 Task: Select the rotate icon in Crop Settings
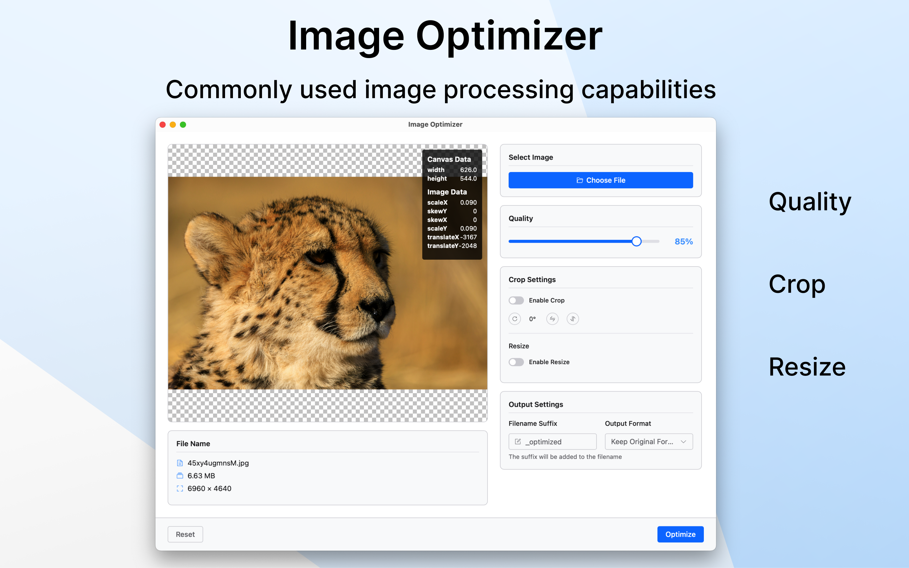tap(514, 319)
